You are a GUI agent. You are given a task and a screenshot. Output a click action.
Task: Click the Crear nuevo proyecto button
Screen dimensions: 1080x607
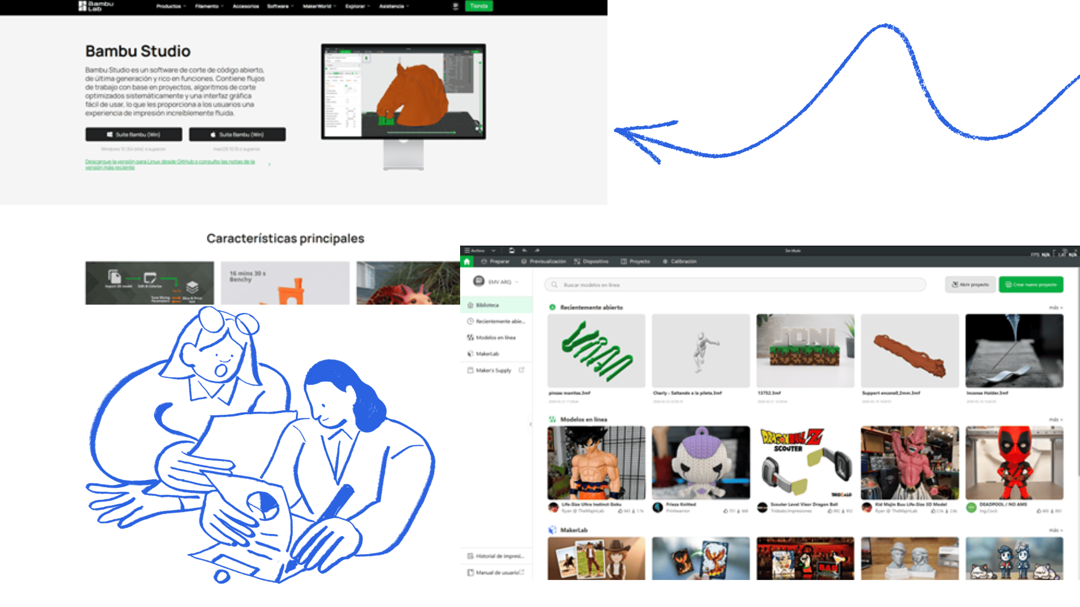click(x=1030, y=284)
